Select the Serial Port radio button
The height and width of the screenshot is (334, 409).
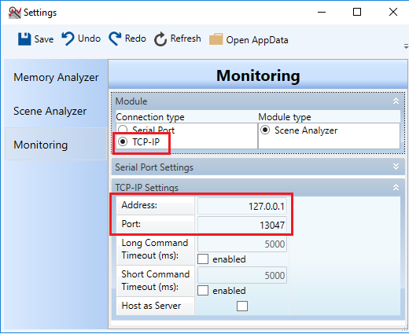click(123, 130)
